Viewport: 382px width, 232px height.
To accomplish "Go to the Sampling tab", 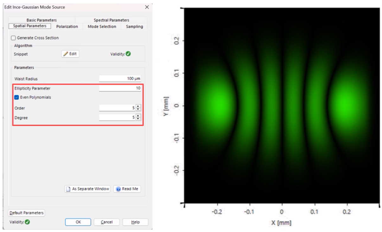I will (134, 27).
